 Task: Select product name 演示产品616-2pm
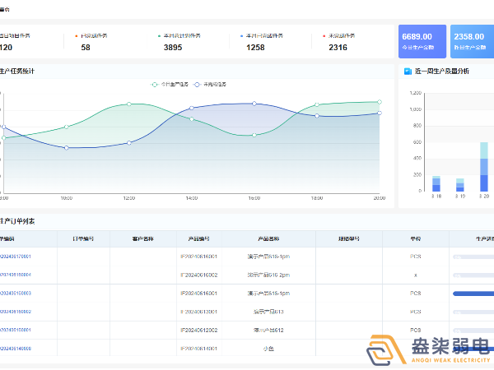point(268,275)
